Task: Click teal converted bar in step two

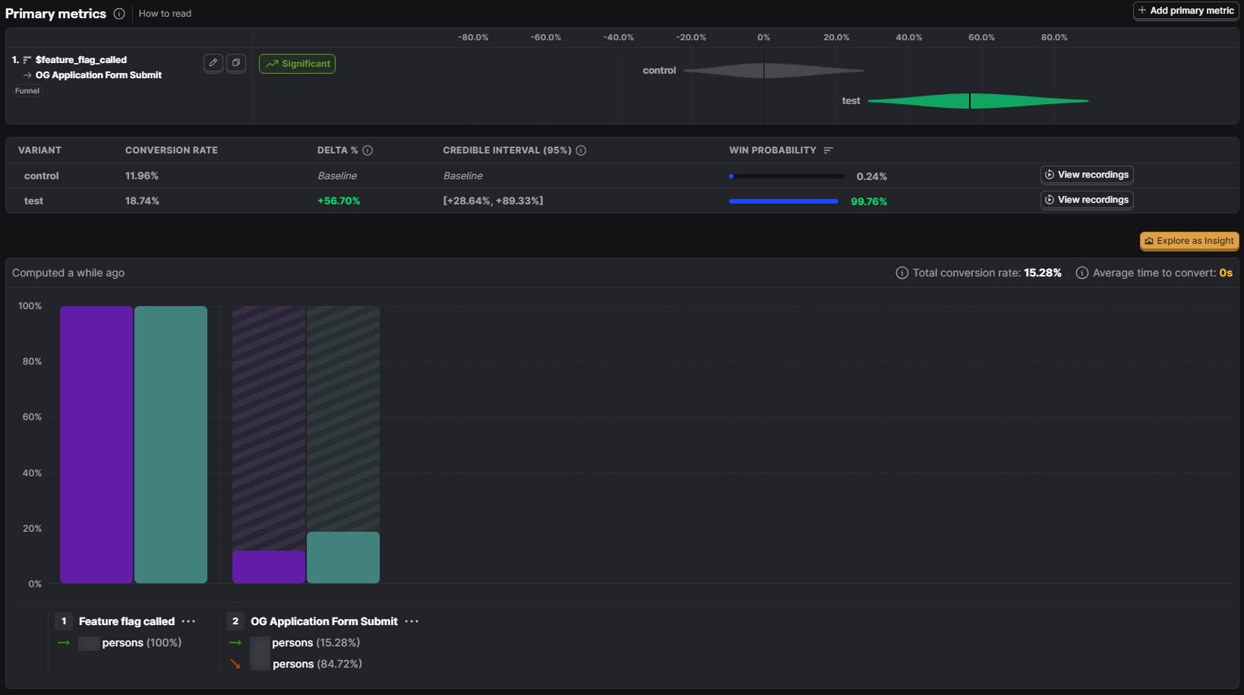Action: 343,558
